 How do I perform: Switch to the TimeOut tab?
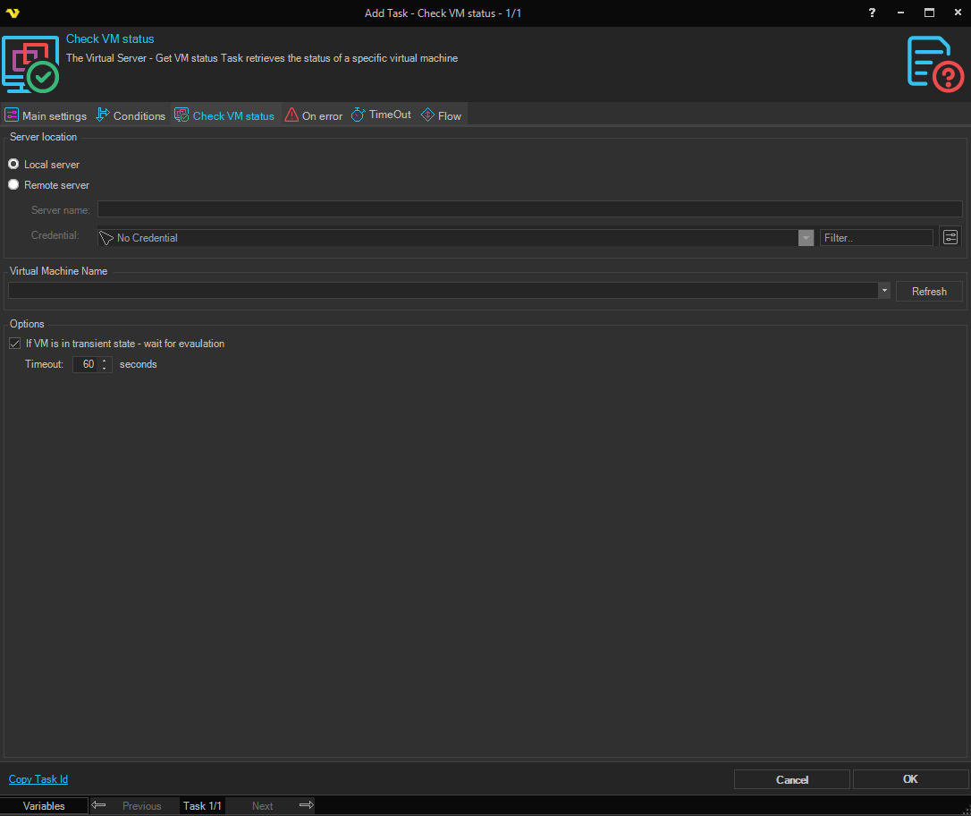(x=381, y=115)
